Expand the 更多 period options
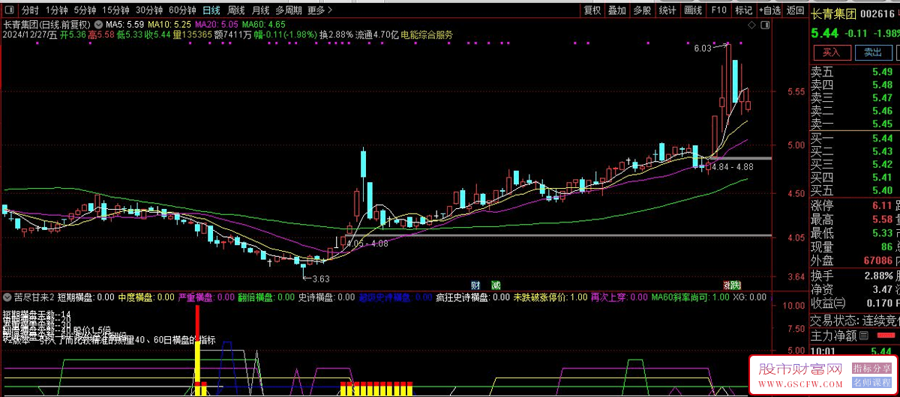This screenshot has width=900, height=397. [x=319, y=10]
